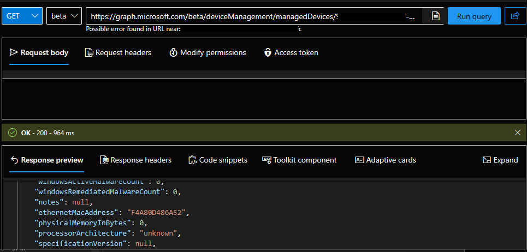Click the Access token lock icon
527x252 pixels.
[268, 53]
